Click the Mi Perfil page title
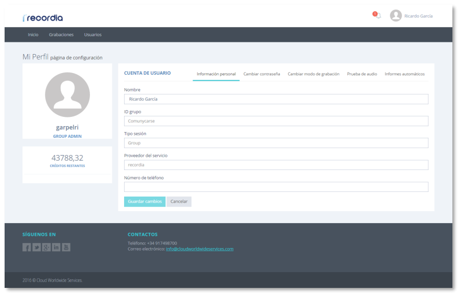 (35, 57)
